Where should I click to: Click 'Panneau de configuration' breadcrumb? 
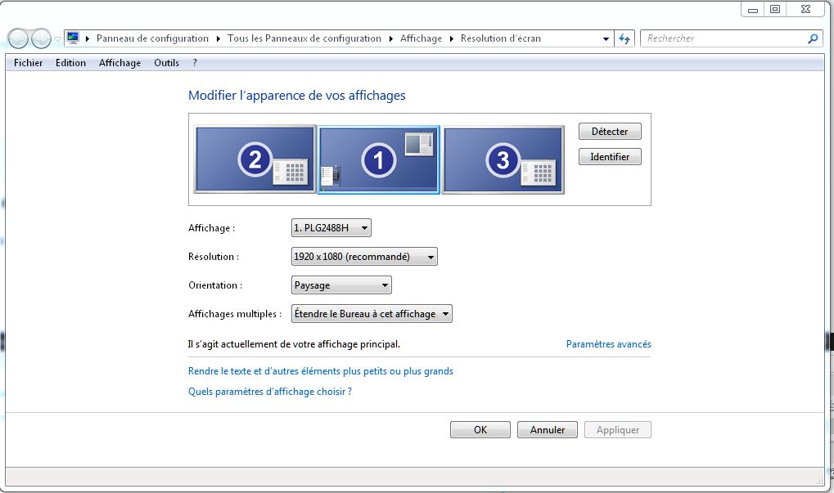coord(152,38)
